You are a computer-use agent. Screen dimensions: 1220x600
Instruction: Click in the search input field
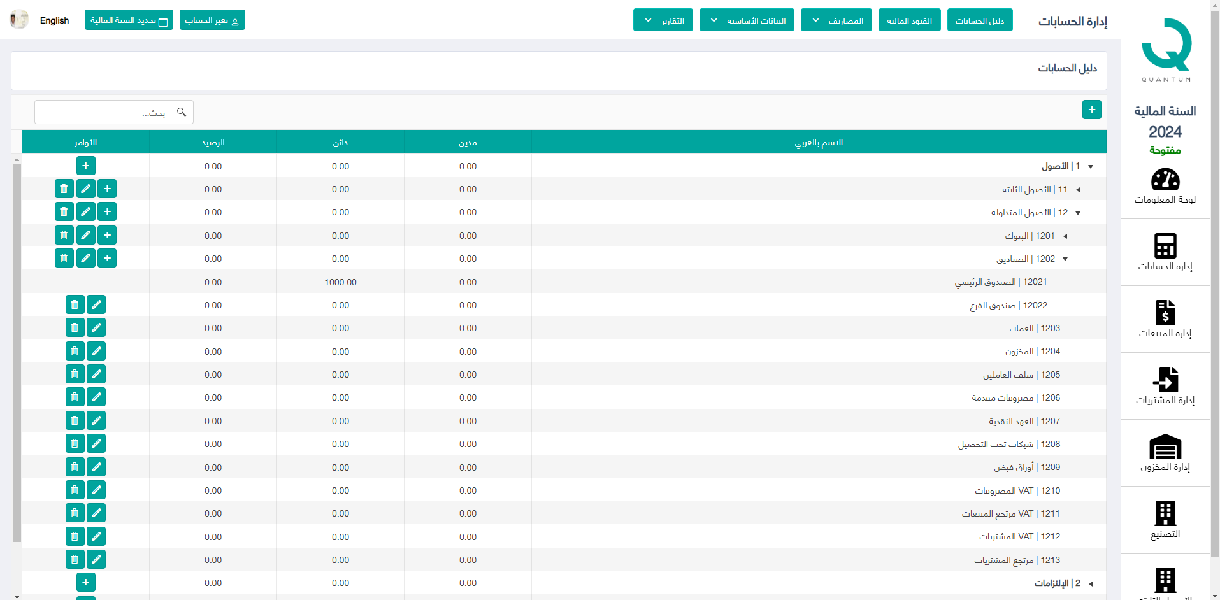click(105, 113)
